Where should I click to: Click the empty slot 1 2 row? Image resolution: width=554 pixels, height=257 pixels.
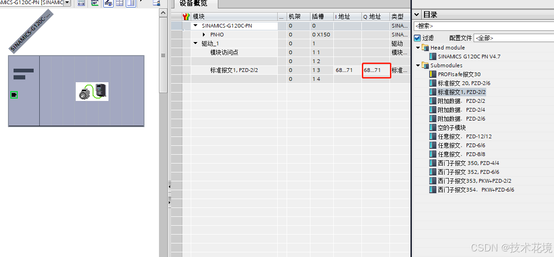[x=291, y=61]
